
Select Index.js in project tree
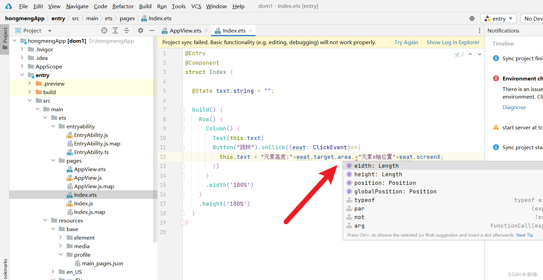[83, 203]
